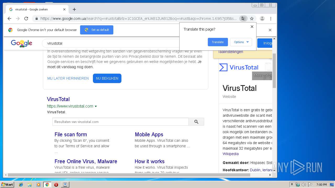Open the media player taskbar icon

click(x=38, y=185)
